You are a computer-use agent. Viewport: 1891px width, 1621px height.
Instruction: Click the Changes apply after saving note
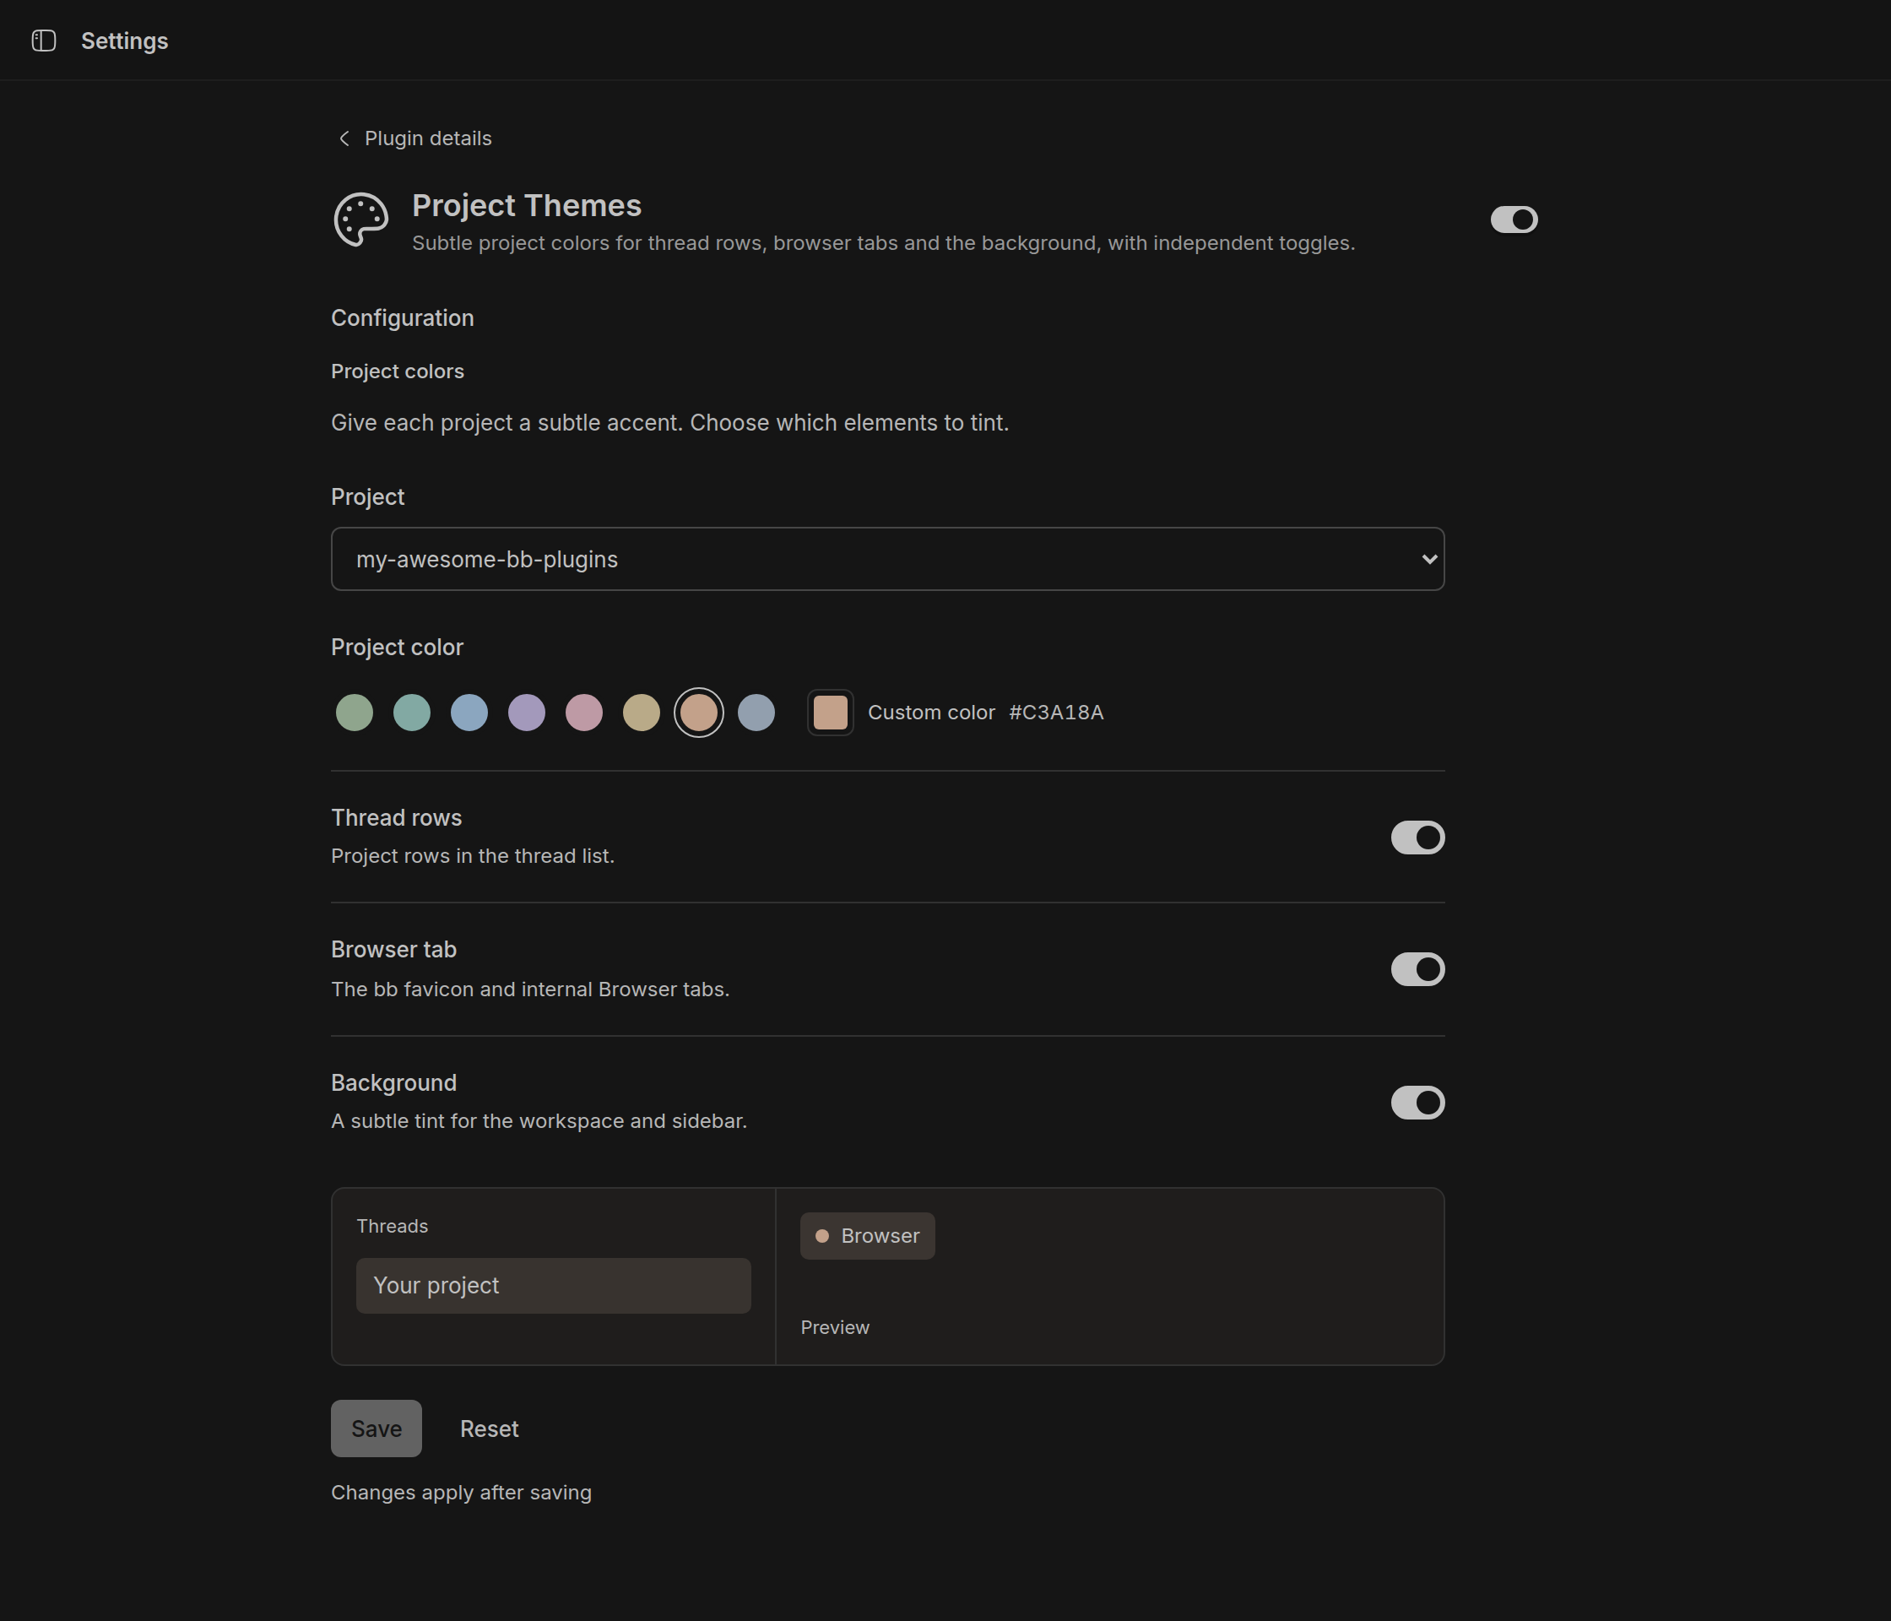[461, 1493]
